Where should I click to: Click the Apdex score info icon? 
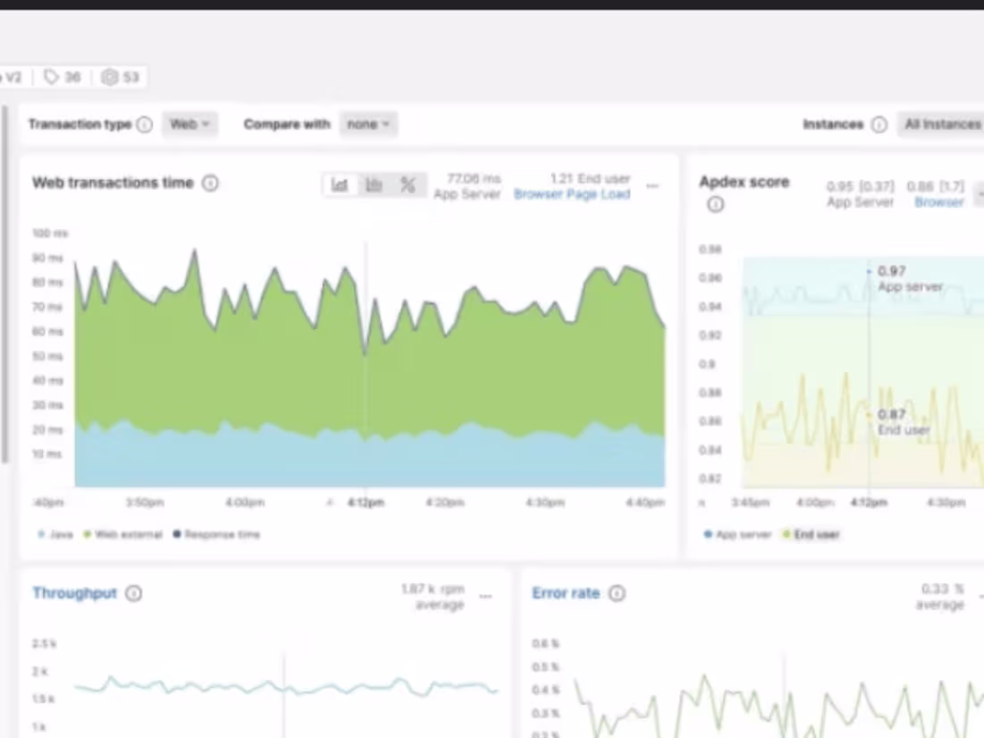(716, 205)
